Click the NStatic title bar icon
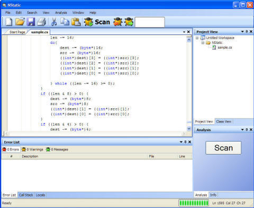Image resolution: width=254 pixels, height=208 pixels. pos(4,5)
